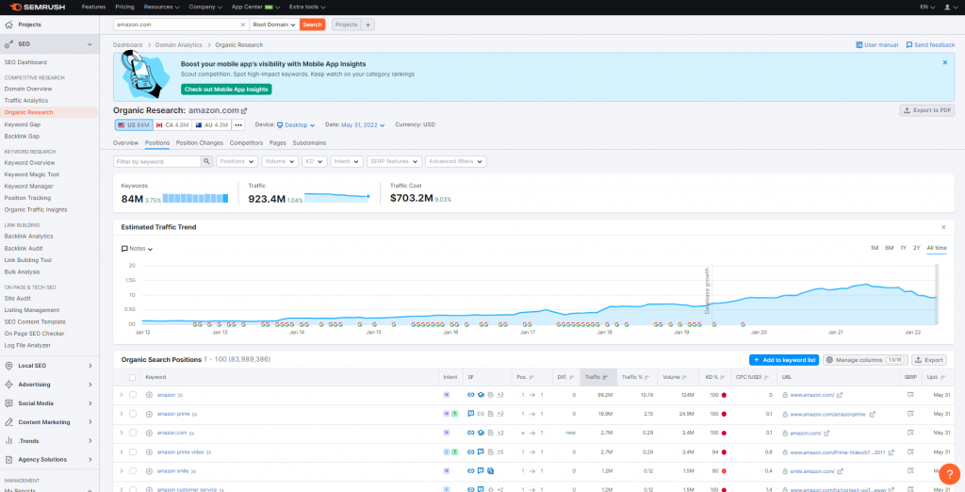The height and width of the screenshot is (492, 965).
Task: Switch to the Overview tab
Action: coord(125,143)
